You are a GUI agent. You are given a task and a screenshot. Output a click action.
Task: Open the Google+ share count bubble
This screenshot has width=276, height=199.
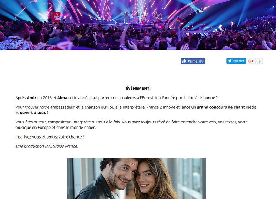pos(260,61)
